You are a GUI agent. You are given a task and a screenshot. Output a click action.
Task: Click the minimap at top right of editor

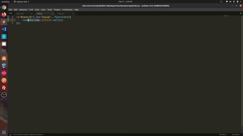226,16
